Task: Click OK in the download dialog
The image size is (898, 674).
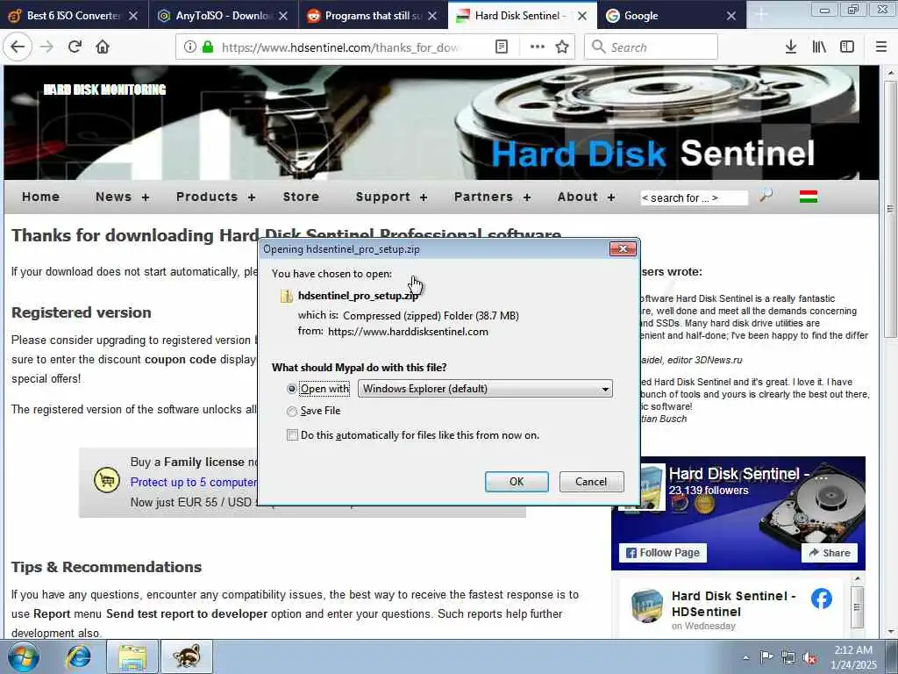Action: coord(517,482)
